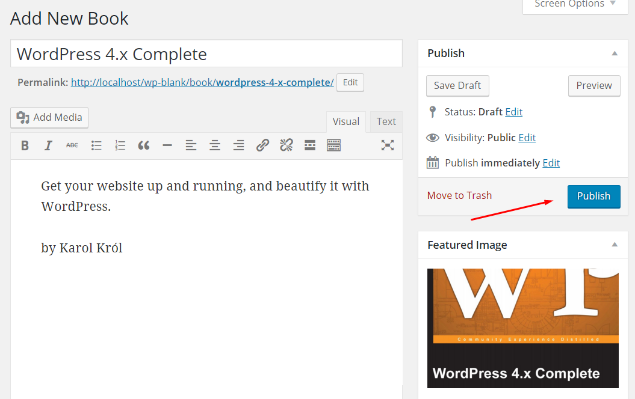
Task: Move the book to Trash
Action: [459, 196]
